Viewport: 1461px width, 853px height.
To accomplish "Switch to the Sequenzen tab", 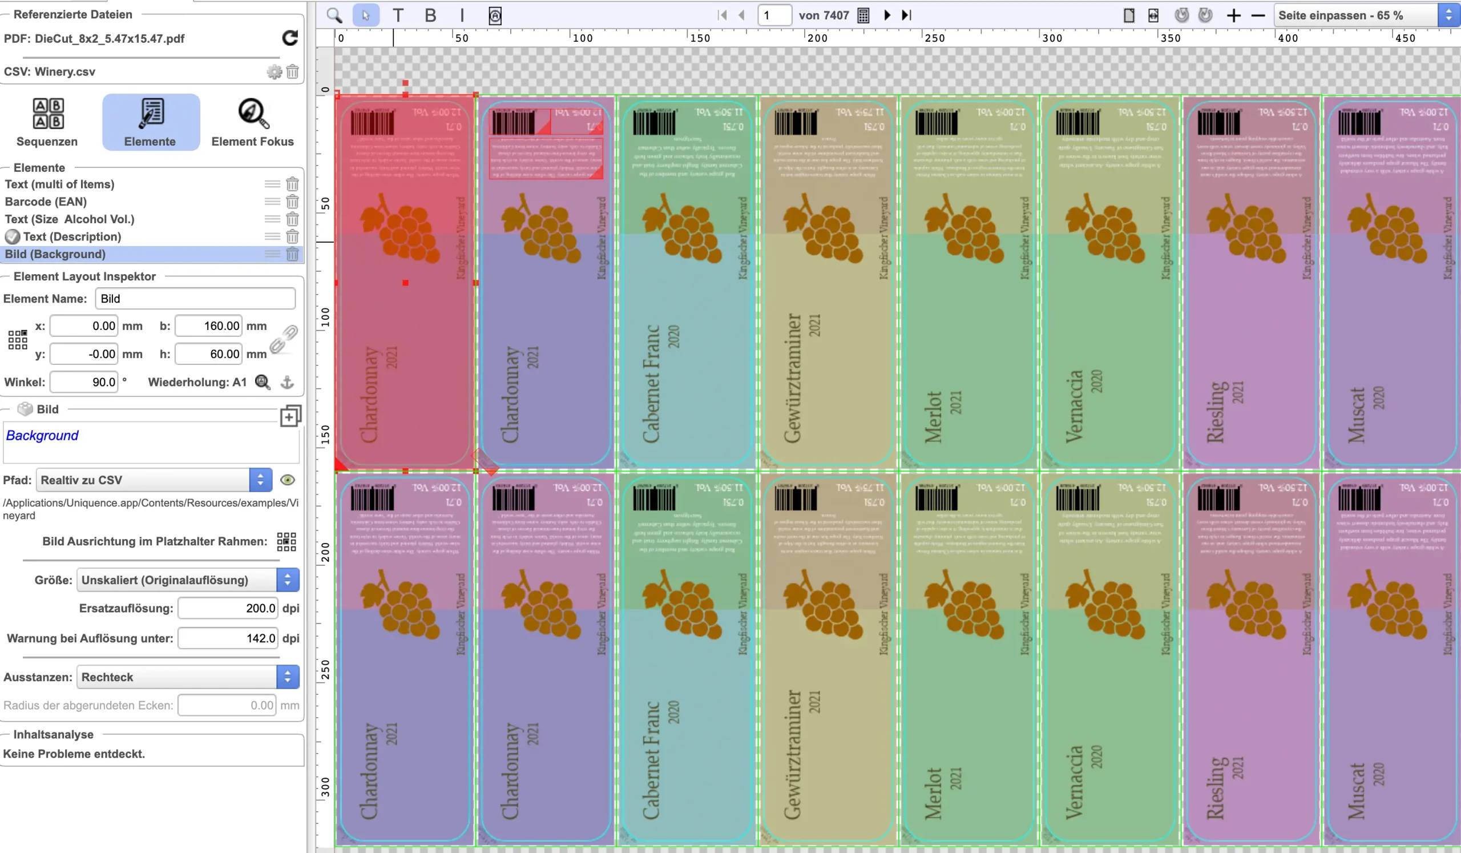I will click(x=47, y=122).
